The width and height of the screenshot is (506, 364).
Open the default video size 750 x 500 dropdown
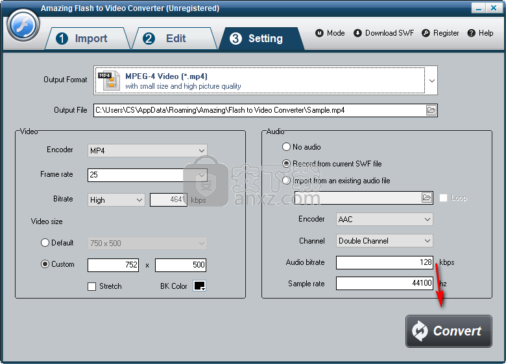pos(147,243)
